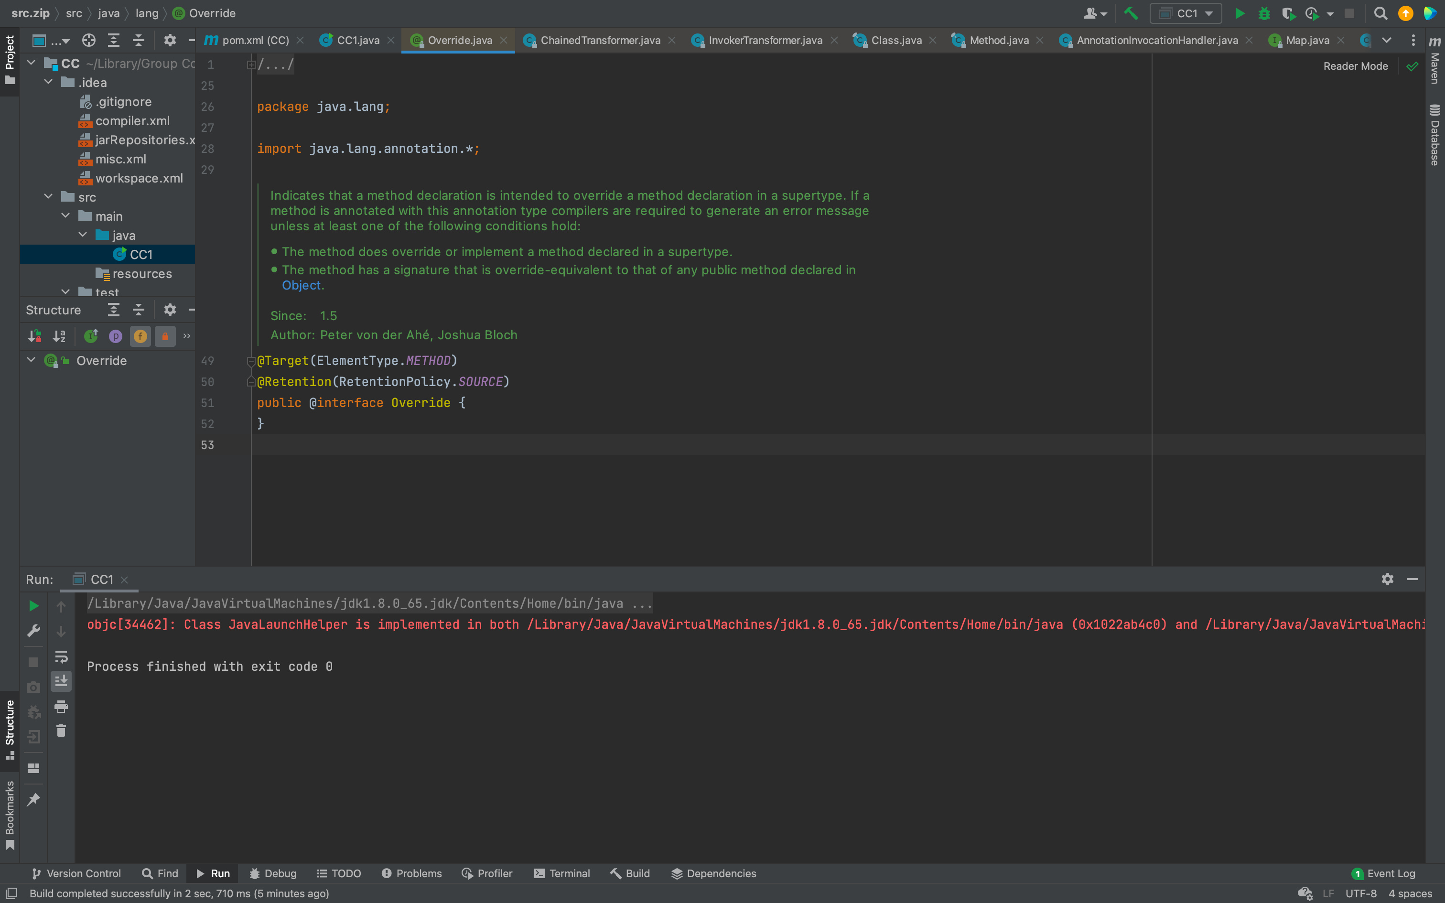Viewport: 1445px width, 903px height.
Task: Switch to Map.java tab
Action: point(1307,40)
